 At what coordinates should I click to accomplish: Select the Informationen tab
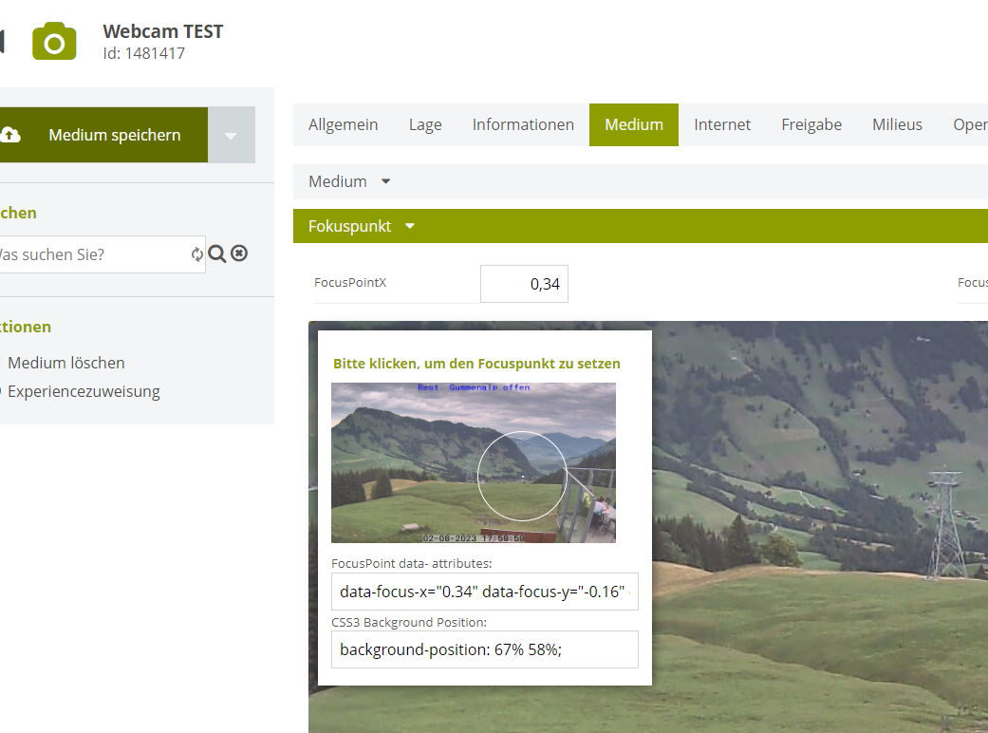523,124
